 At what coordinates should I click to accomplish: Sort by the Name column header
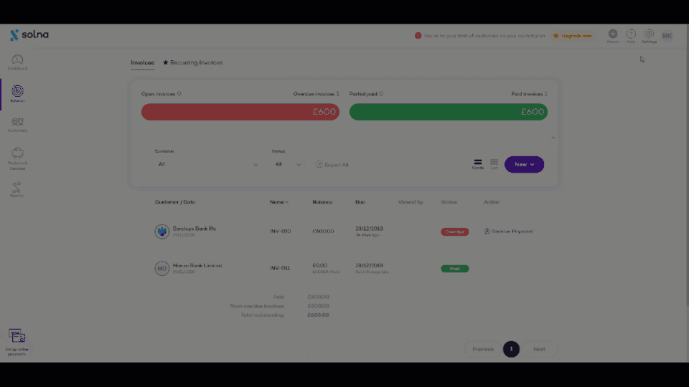pos(278,202)
